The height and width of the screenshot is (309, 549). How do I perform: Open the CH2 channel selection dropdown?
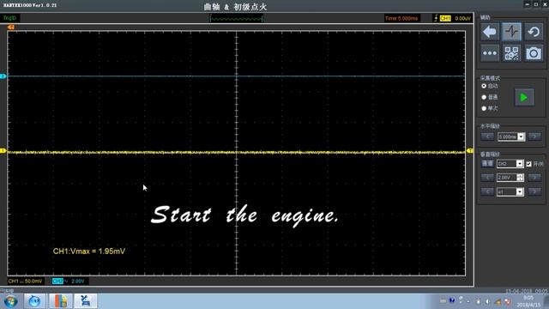[510, 164]
